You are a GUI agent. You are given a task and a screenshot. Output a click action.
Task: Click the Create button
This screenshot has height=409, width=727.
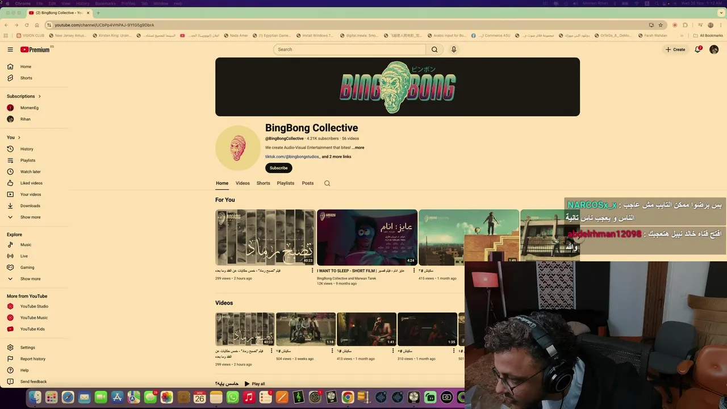click(675, 49)
